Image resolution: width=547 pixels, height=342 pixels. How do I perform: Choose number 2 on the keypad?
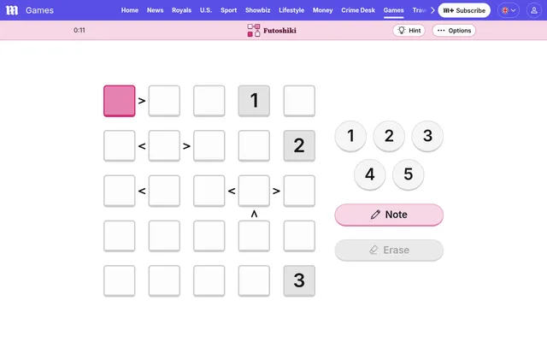[389, 136]
